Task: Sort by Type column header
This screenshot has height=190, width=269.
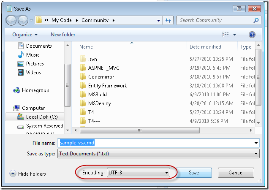Action: pyautogui.click(x=245, y=47)
